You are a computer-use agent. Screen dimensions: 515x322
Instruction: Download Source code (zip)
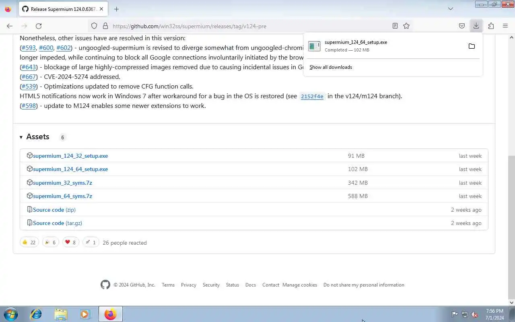point(54,210)
